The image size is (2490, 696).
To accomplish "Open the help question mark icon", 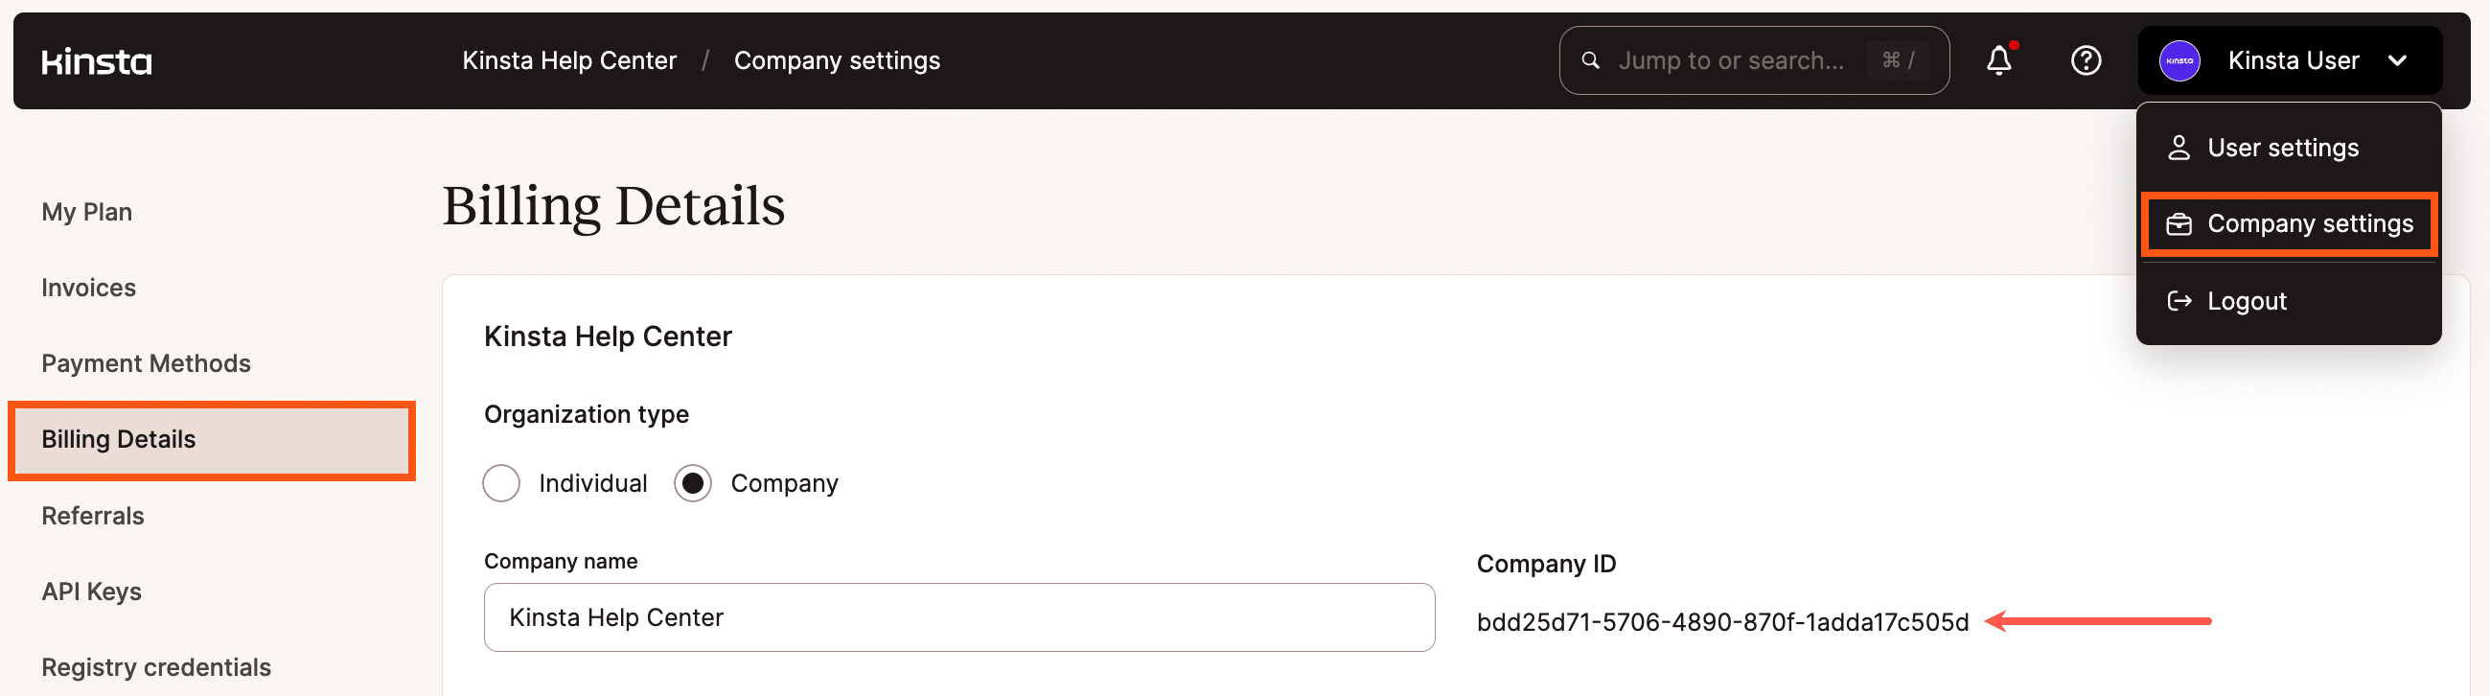I will click(x=2086, y=61).
